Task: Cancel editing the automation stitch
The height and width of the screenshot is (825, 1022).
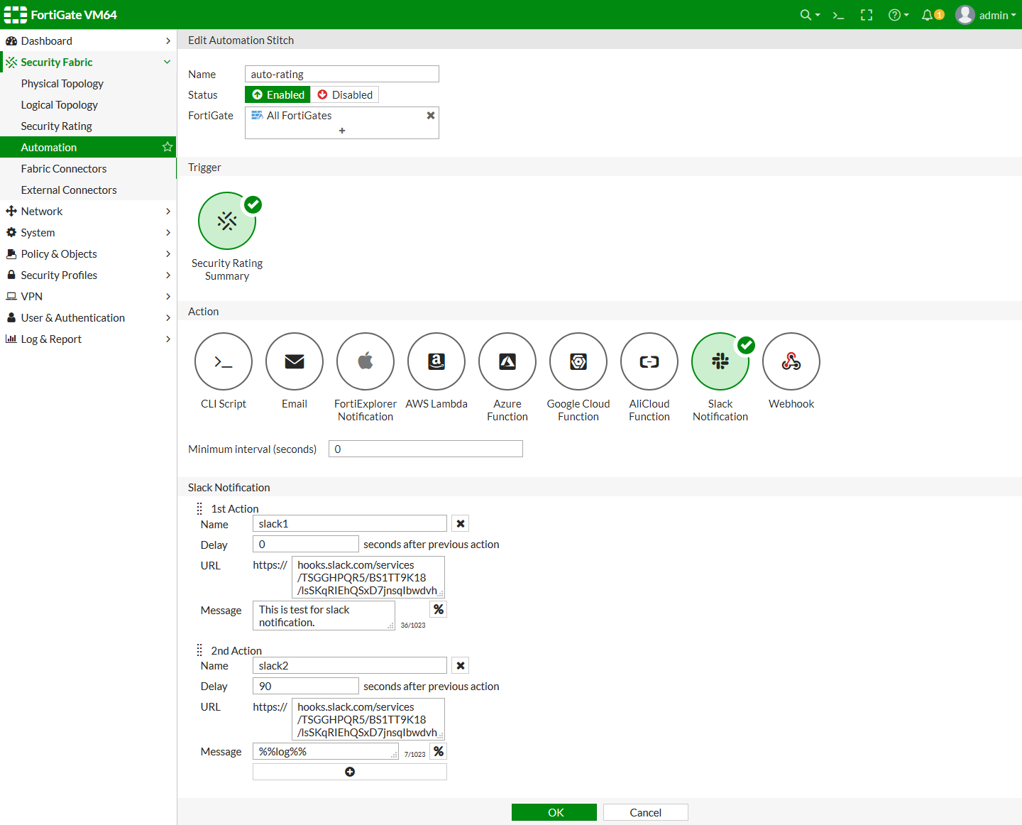Action: [x=646, y=812]
